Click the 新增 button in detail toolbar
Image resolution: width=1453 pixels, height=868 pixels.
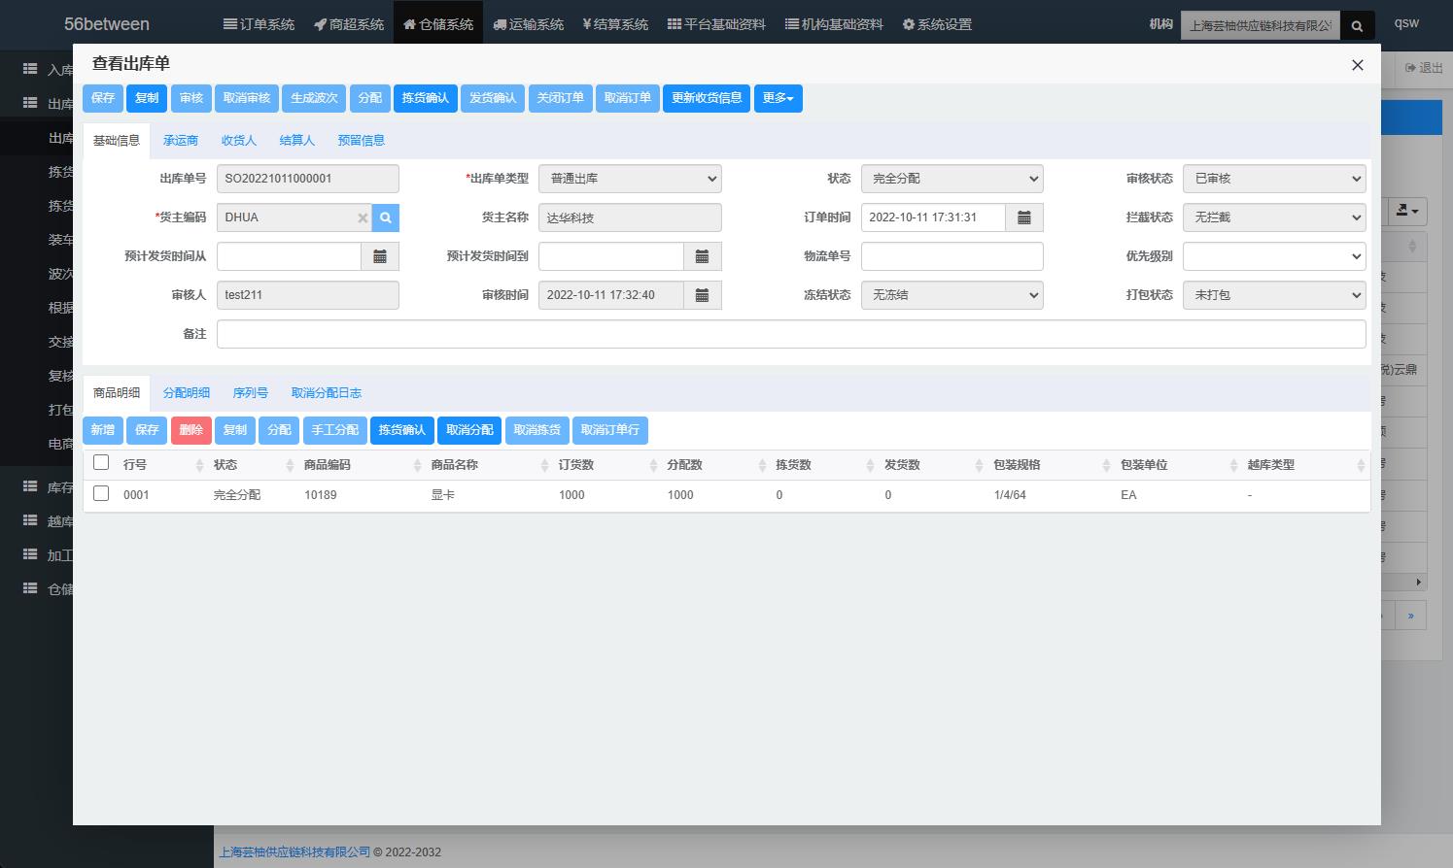coord(103,430)
